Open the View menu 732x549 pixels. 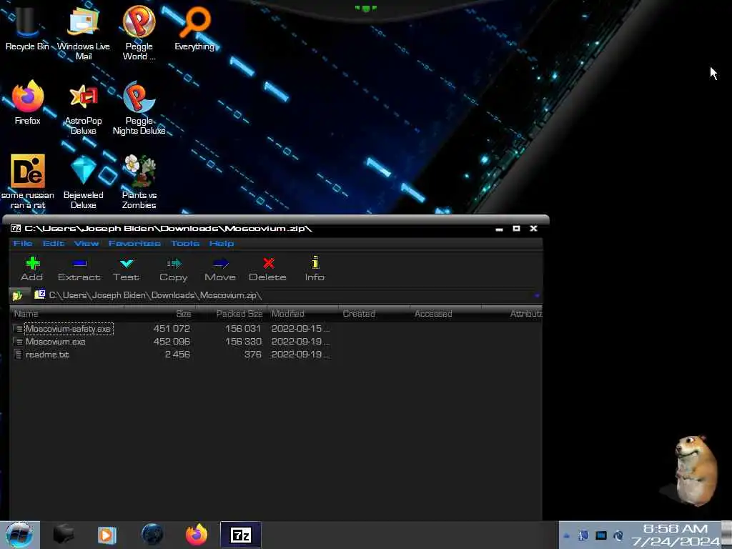click(x=86, y=243)
